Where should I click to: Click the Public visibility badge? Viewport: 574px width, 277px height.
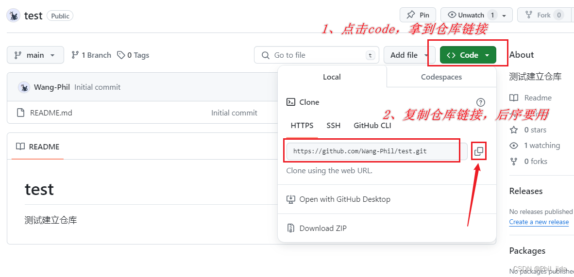(60, 16)
